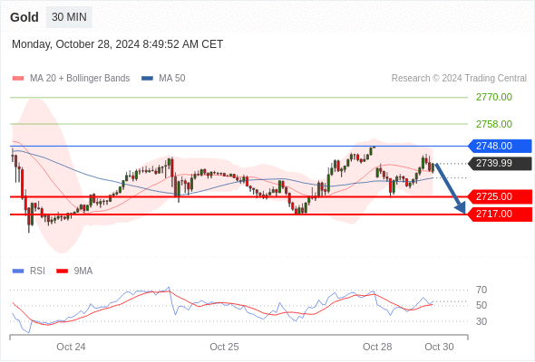Toggle MA 20 + Bollinger Bands legend label
Screen dimensions: 535x362
click(x=80, y=79)
